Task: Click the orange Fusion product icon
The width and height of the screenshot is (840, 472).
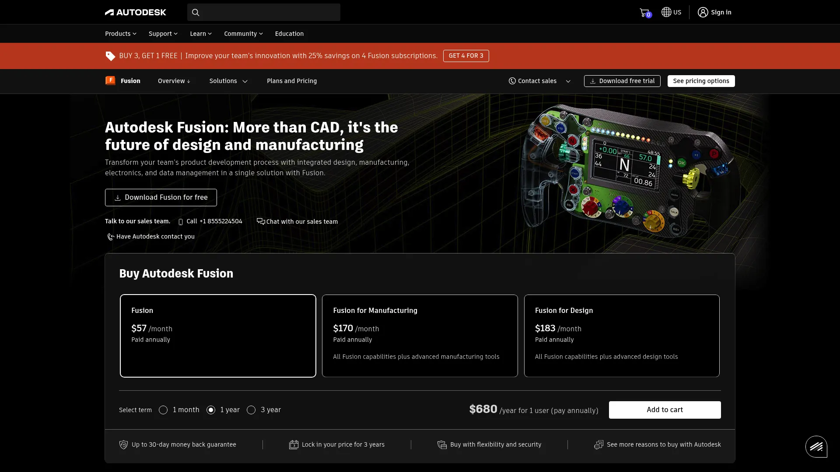Action: click(x=110, y=80)
